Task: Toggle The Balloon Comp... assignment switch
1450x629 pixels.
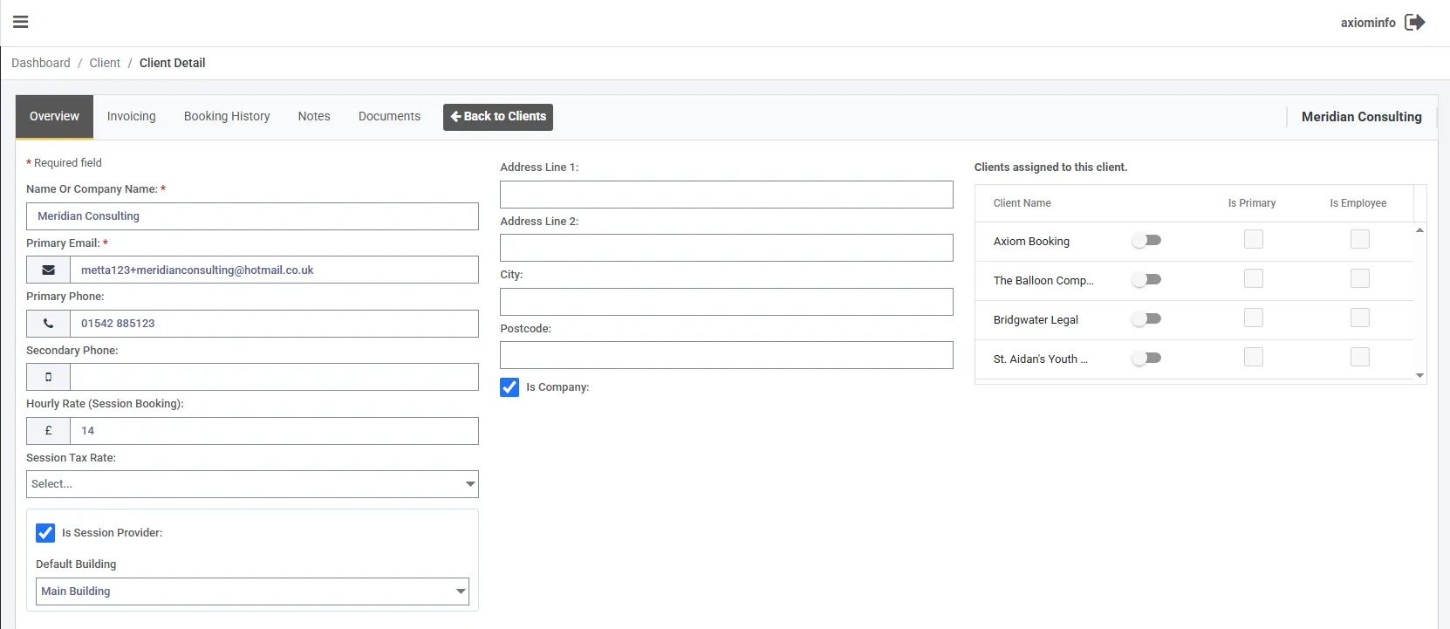Action: pyautogui.click(x=1146, y=279)
